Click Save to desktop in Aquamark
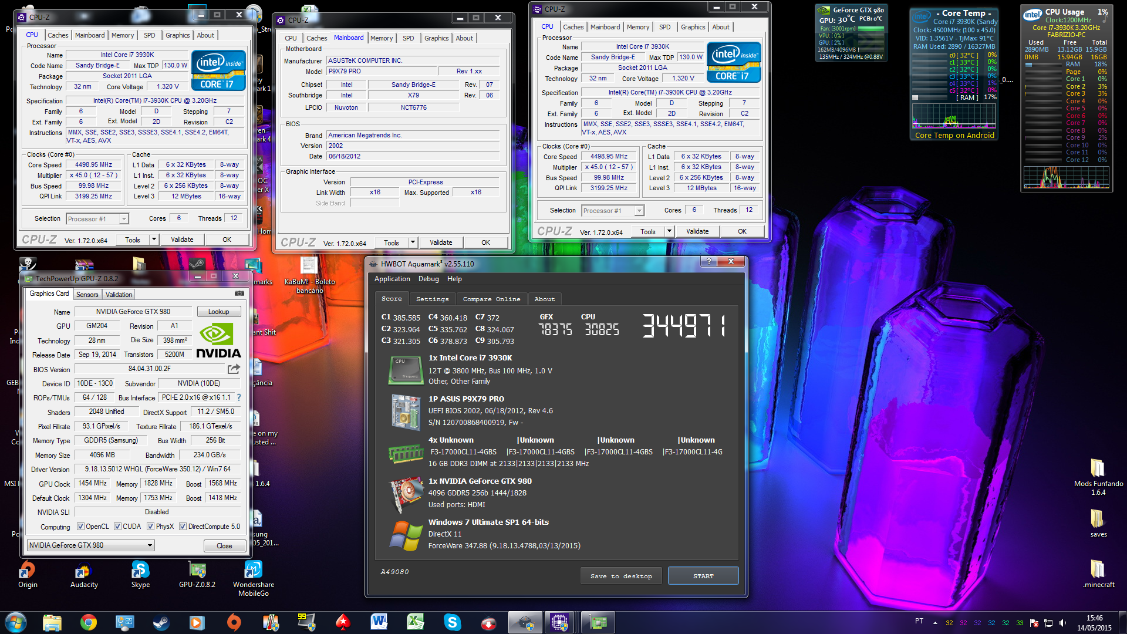This screenshot has height=634, width=1127. coord(621,576)
